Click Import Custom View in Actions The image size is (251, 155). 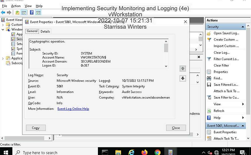(226, 46)
